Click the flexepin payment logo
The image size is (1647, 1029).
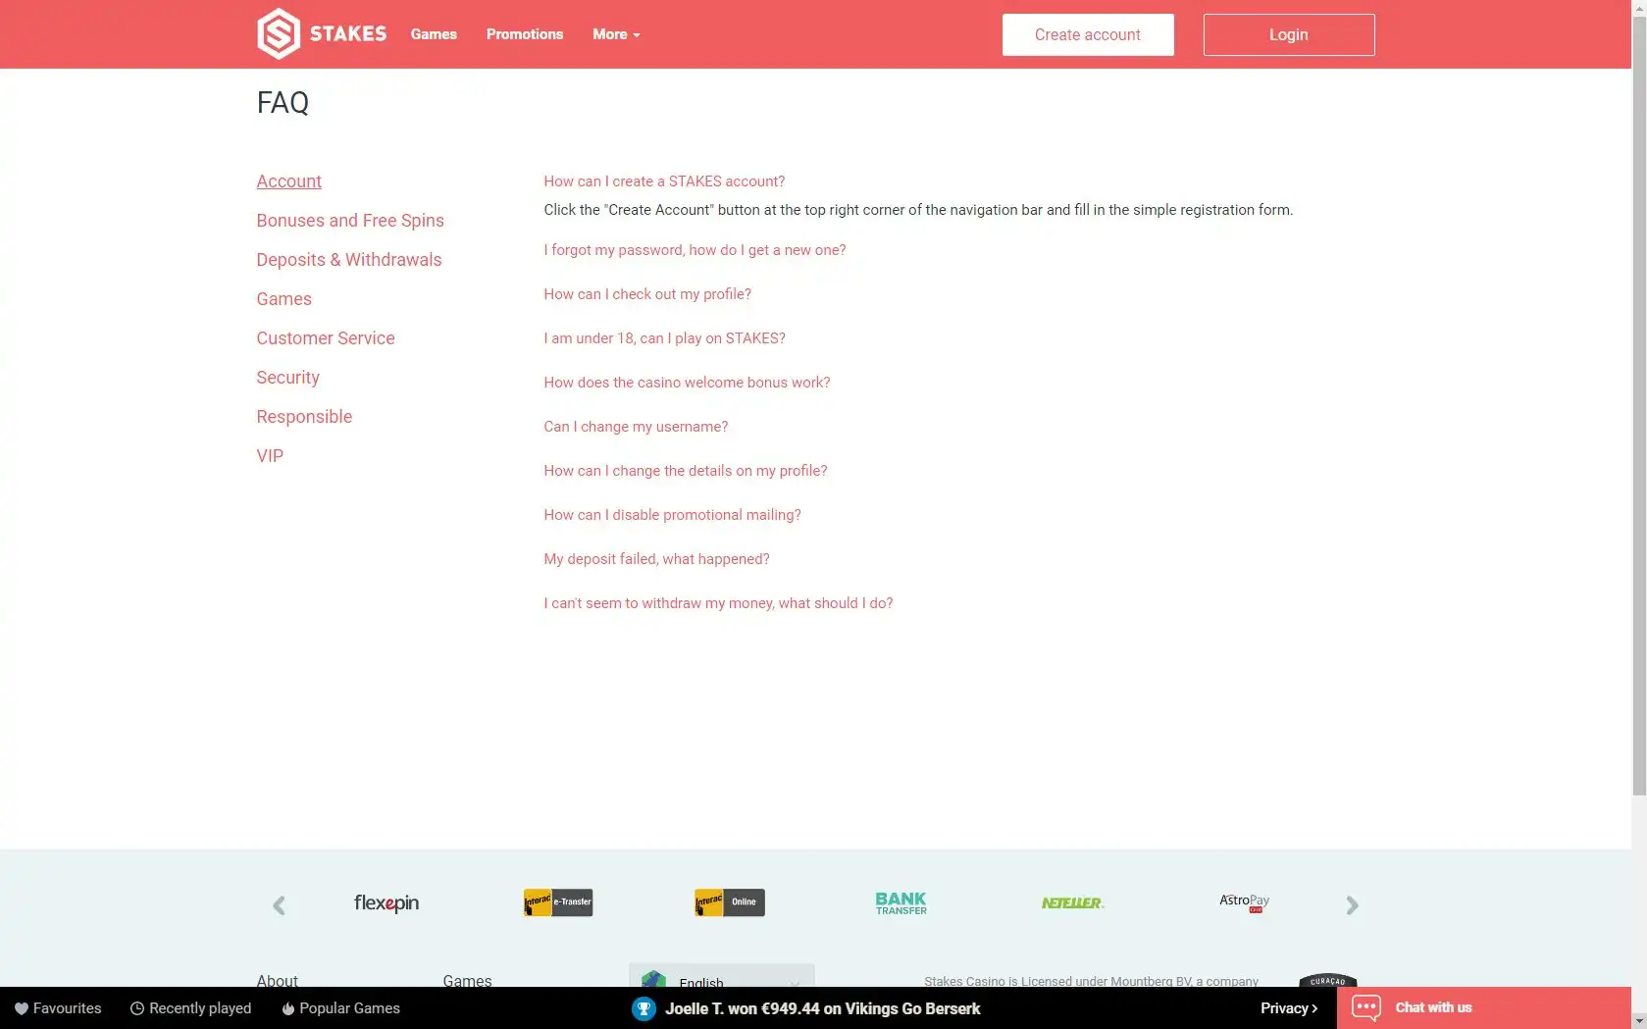(386, 903)
